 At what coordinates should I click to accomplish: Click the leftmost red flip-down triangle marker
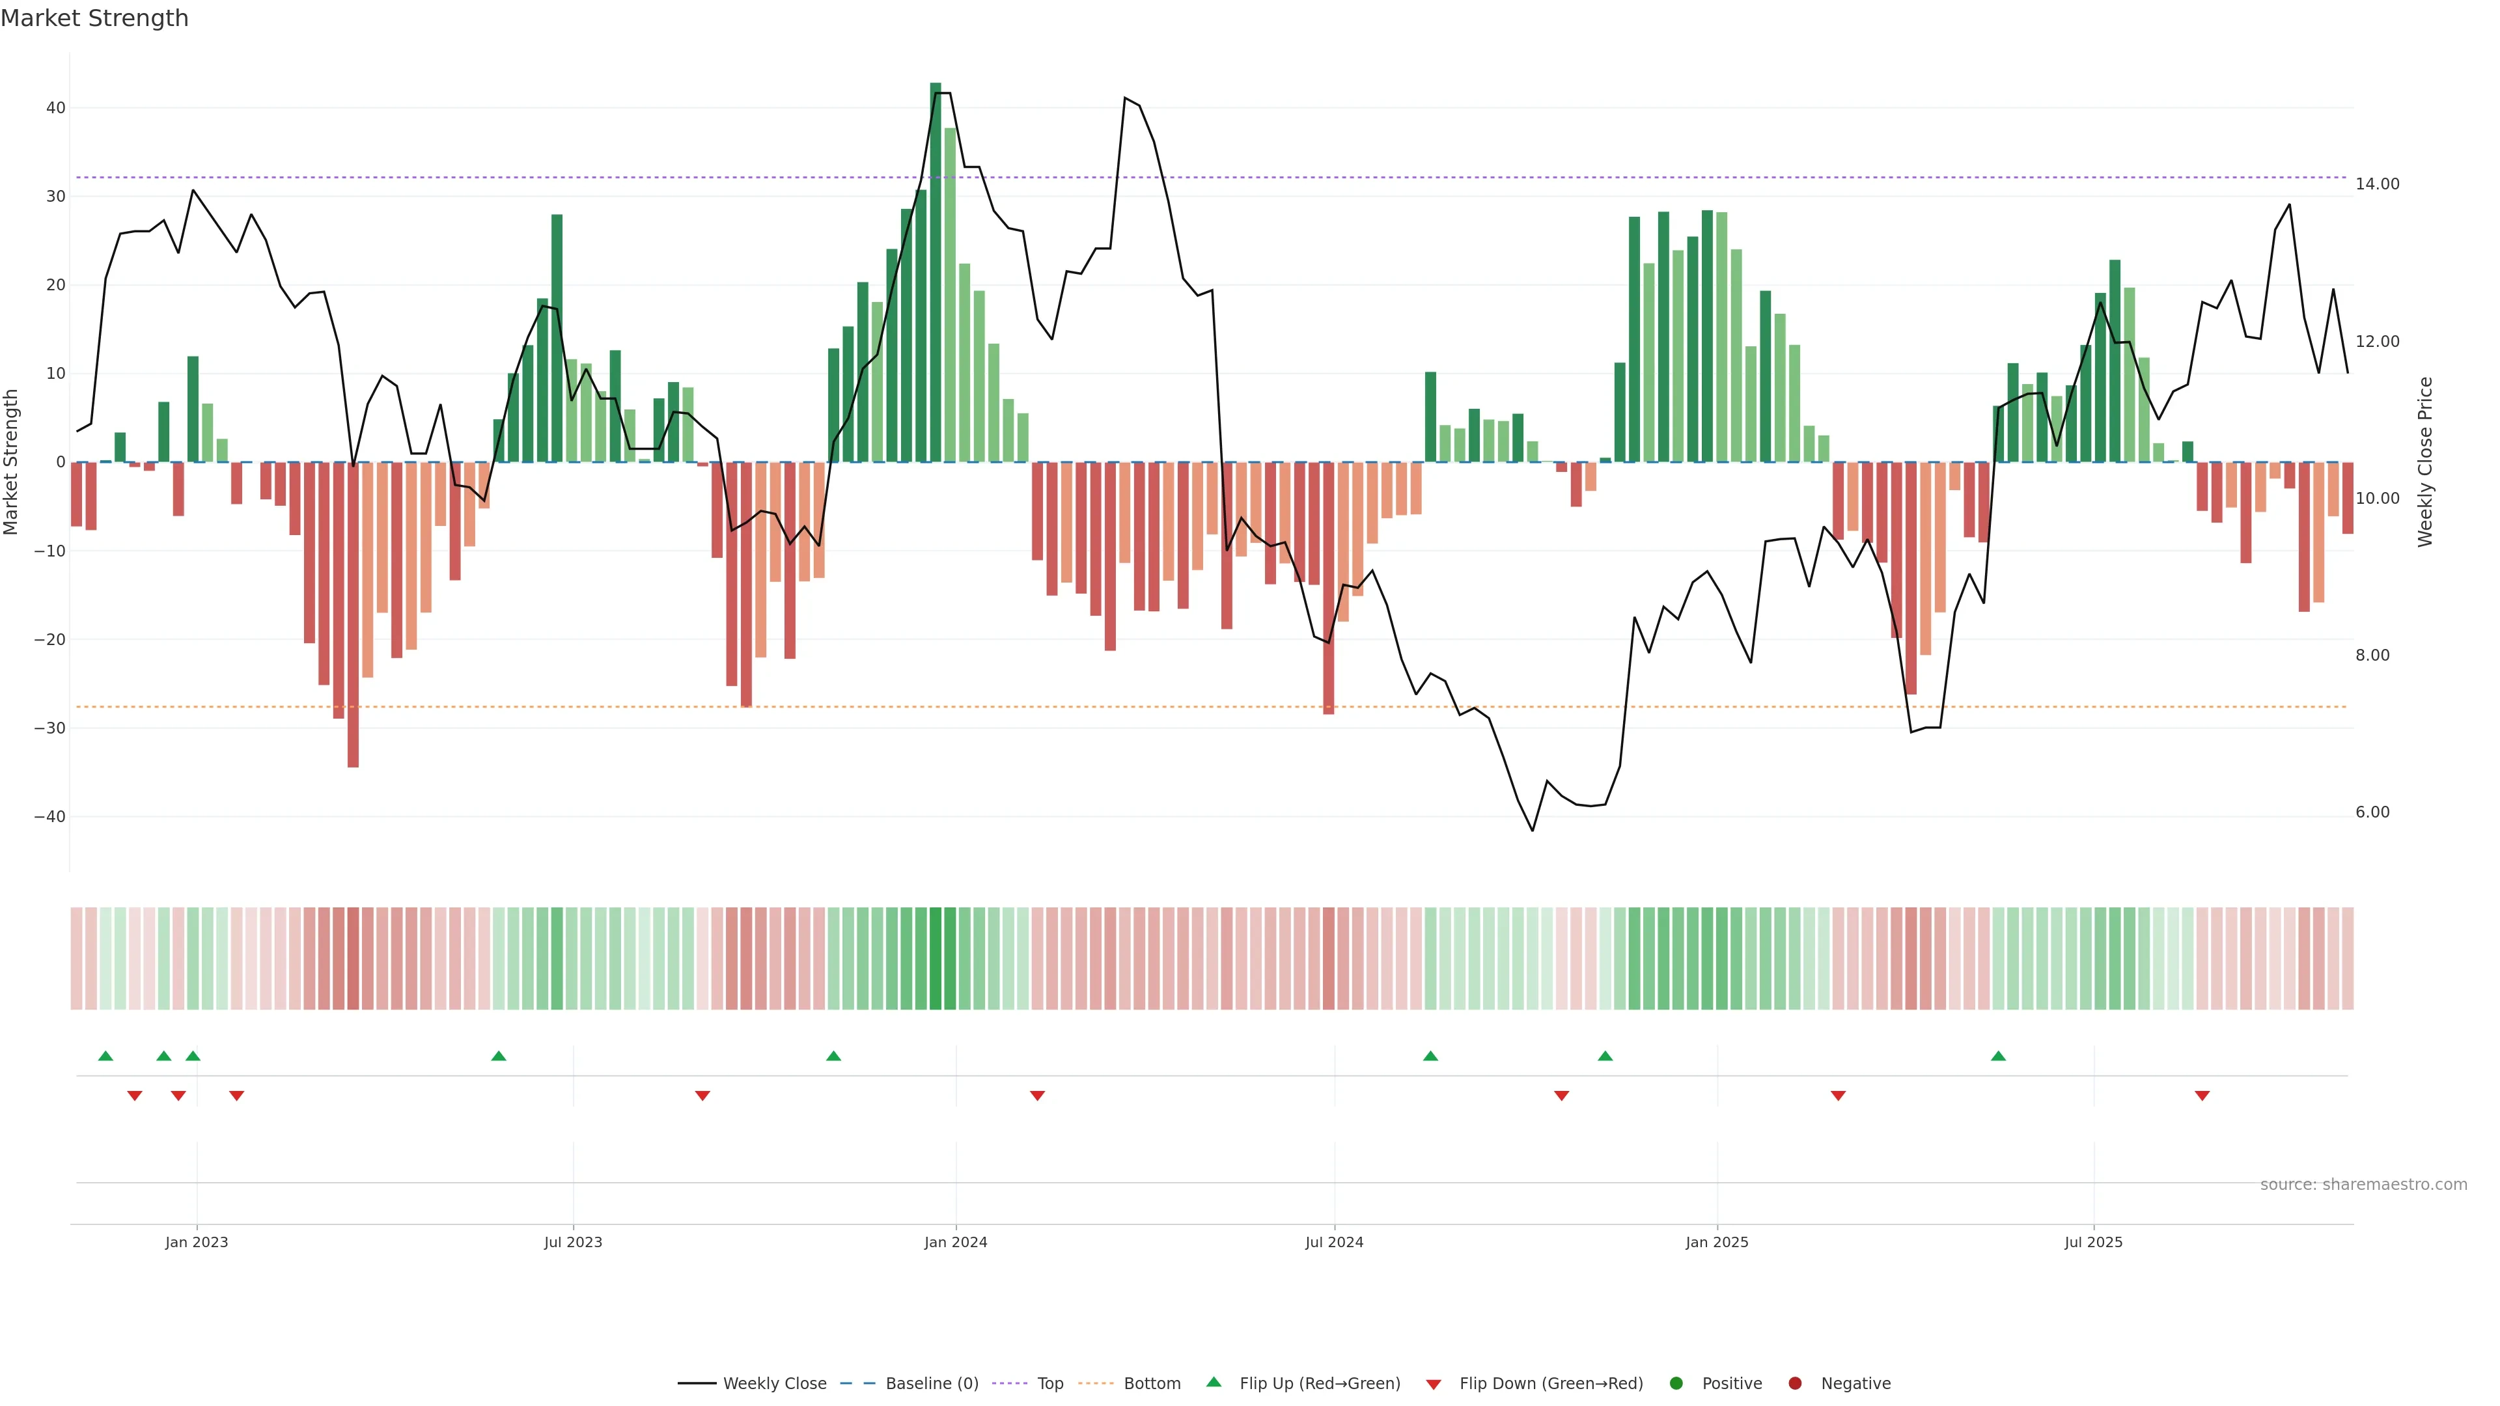coord(135,1096)
